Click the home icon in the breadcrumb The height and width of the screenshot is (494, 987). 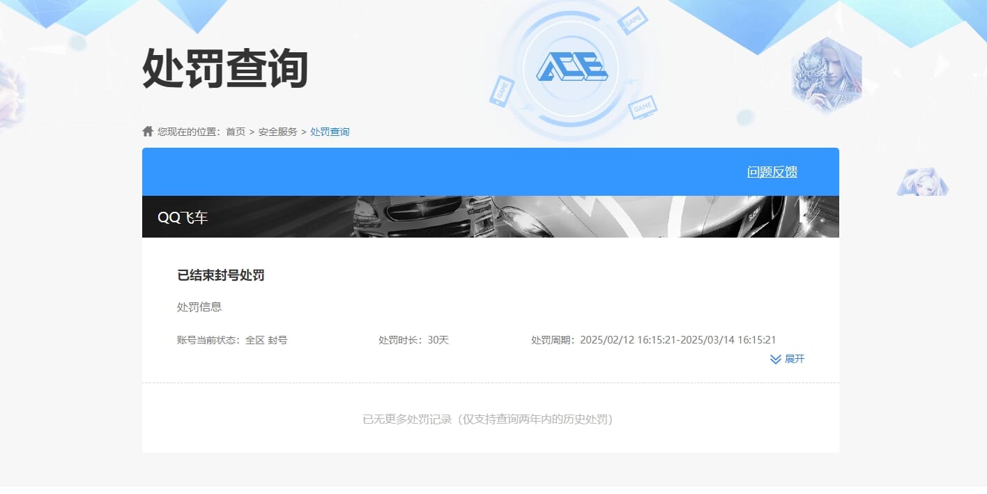coord(148,131)
